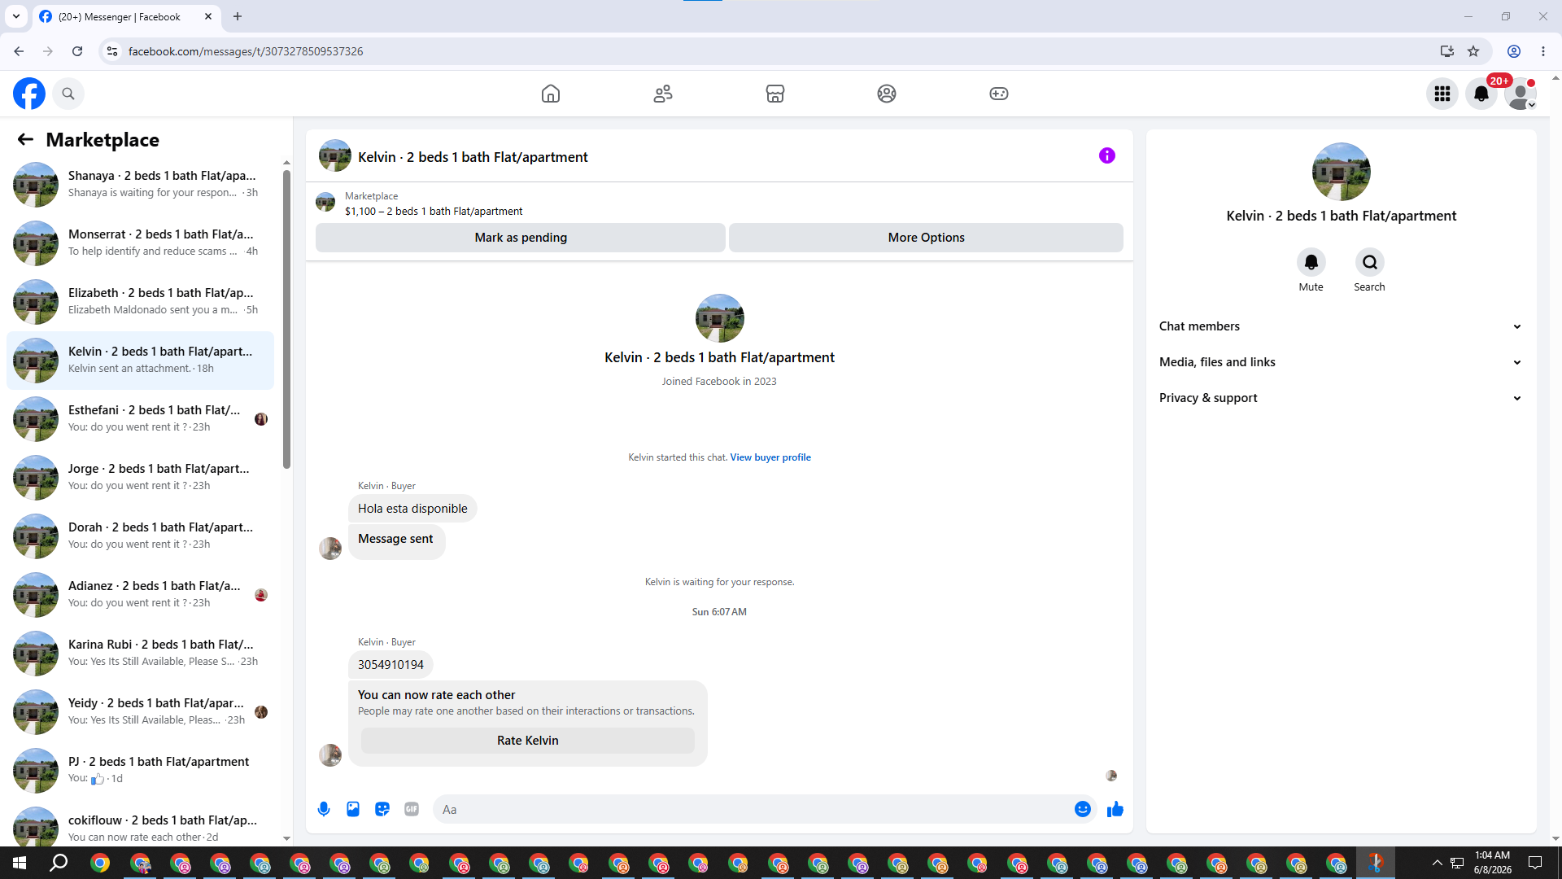The image size is (1562, 879).
Task: Click the conversation list scrollbar
Action: click(x=286, y=319)
